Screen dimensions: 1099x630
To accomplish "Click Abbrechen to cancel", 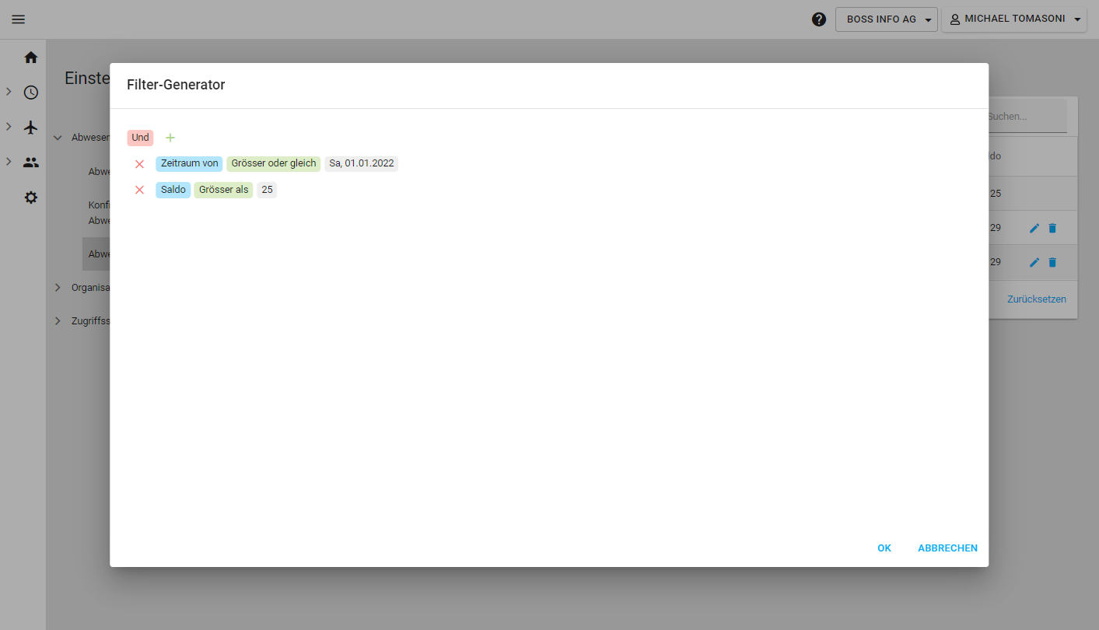I will (x=947, y=548).
